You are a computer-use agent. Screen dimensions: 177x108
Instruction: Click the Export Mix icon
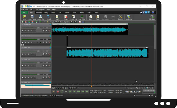(x=40, y=17)
